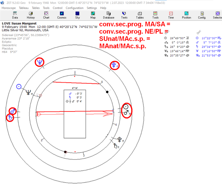The height and width of the screenshot is (192, 222).
Task: Open the Help menu
Action: [x=103, y=8]
